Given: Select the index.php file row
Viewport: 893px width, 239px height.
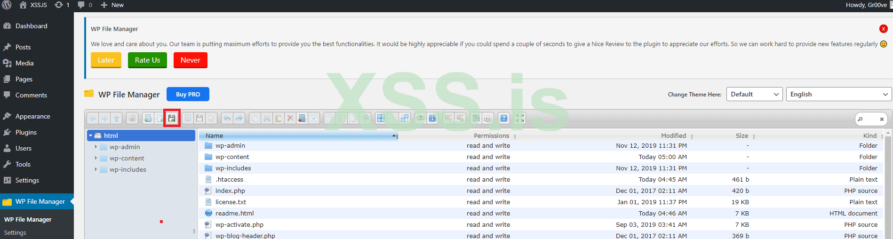Looking at the screenshot, I should (x=541, y=191).
